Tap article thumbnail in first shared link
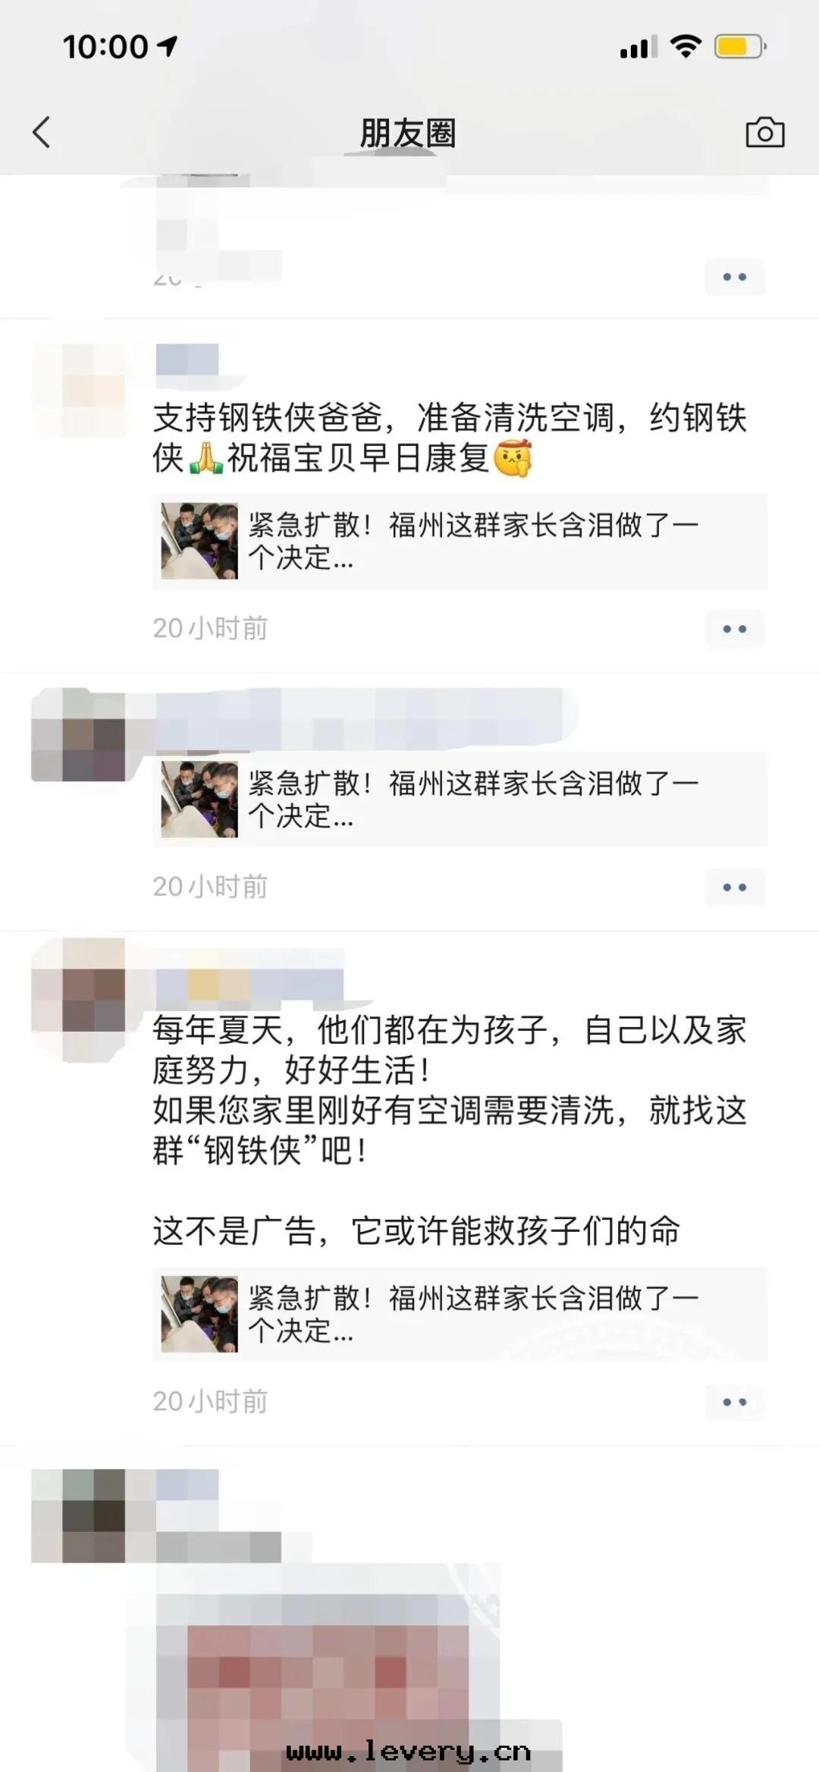This screenshot has height=1772, width=819. pos(199,541)
